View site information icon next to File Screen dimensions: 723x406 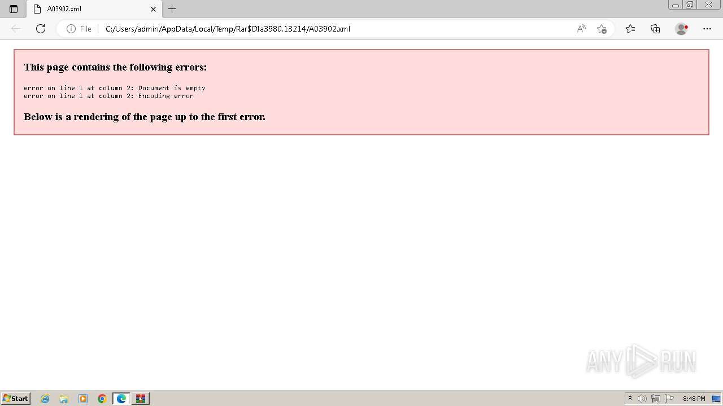click(71, 29)
